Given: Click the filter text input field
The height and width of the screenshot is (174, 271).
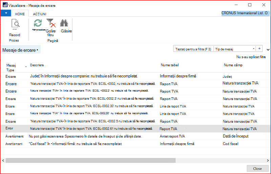Looking at the screenshot, I should 193,49.
